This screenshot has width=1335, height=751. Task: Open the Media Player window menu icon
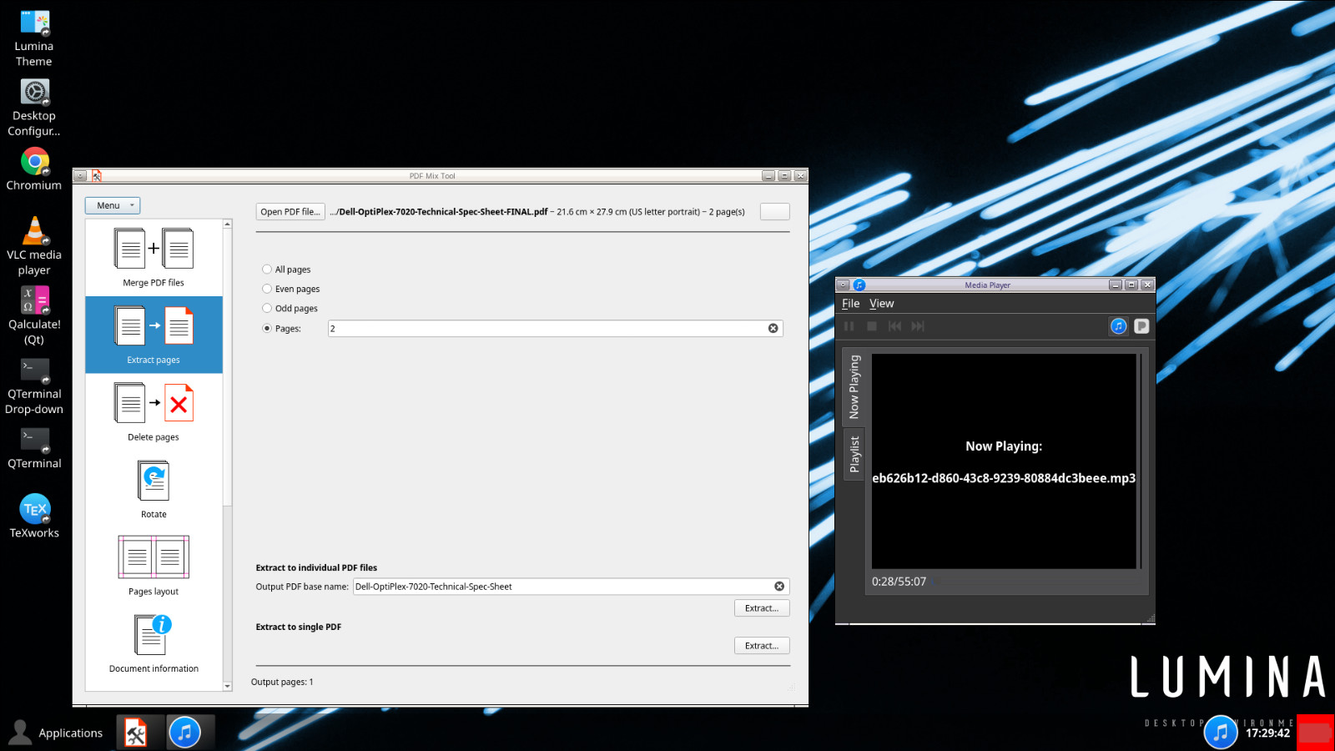(844, 285)
